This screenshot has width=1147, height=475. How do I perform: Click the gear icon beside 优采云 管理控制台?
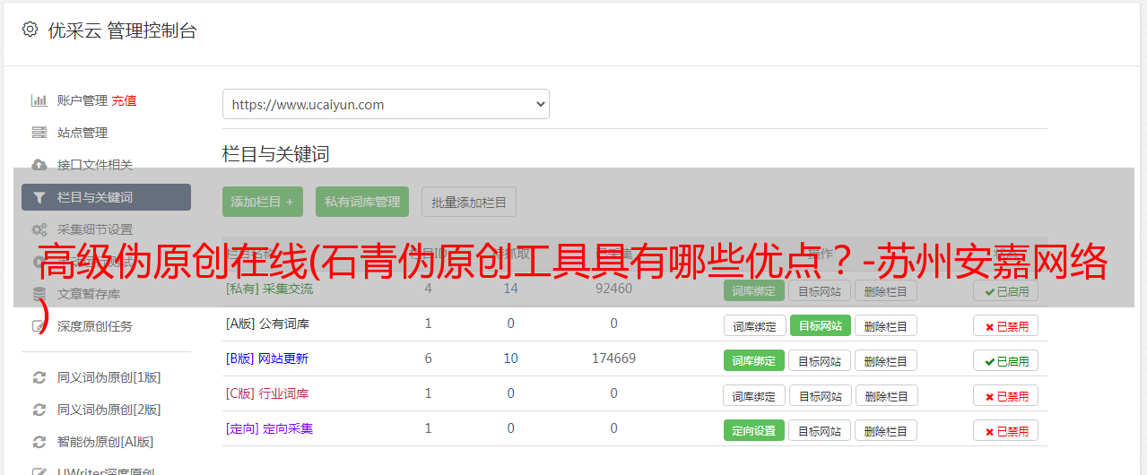(30, 30)
